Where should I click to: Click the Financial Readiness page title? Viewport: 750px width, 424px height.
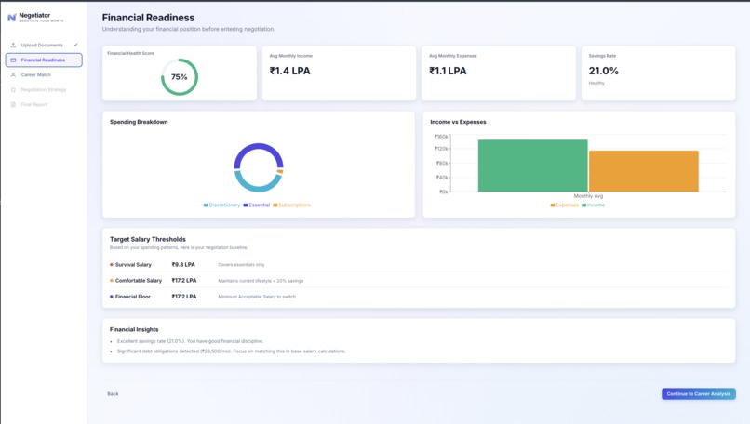coord(148,18)
